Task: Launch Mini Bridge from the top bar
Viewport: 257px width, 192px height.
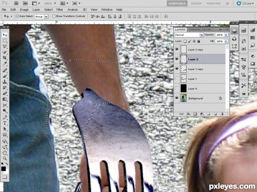Action: tap(25, 3)
